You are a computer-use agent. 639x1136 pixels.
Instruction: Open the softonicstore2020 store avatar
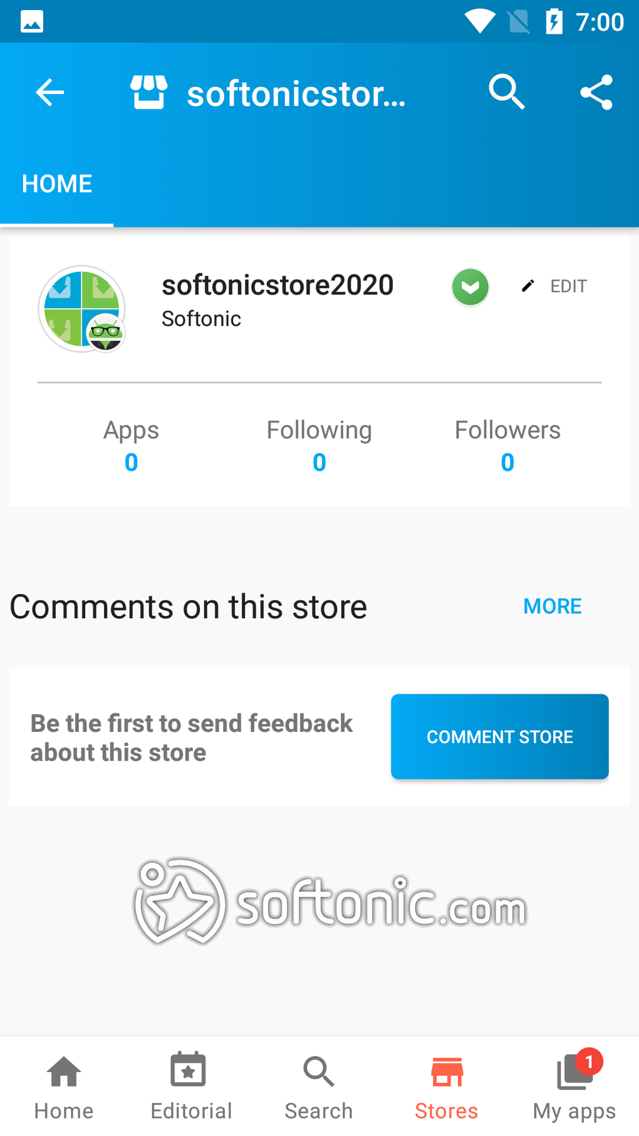[82, 309]
